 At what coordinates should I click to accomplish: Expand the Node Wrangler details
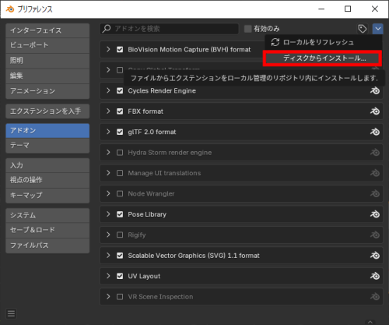pos(108,193)
